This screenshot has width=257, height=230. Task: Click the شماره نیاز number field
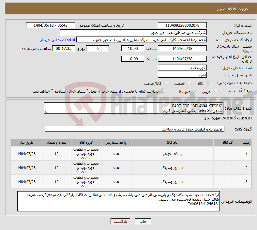[x=182, y=25]
